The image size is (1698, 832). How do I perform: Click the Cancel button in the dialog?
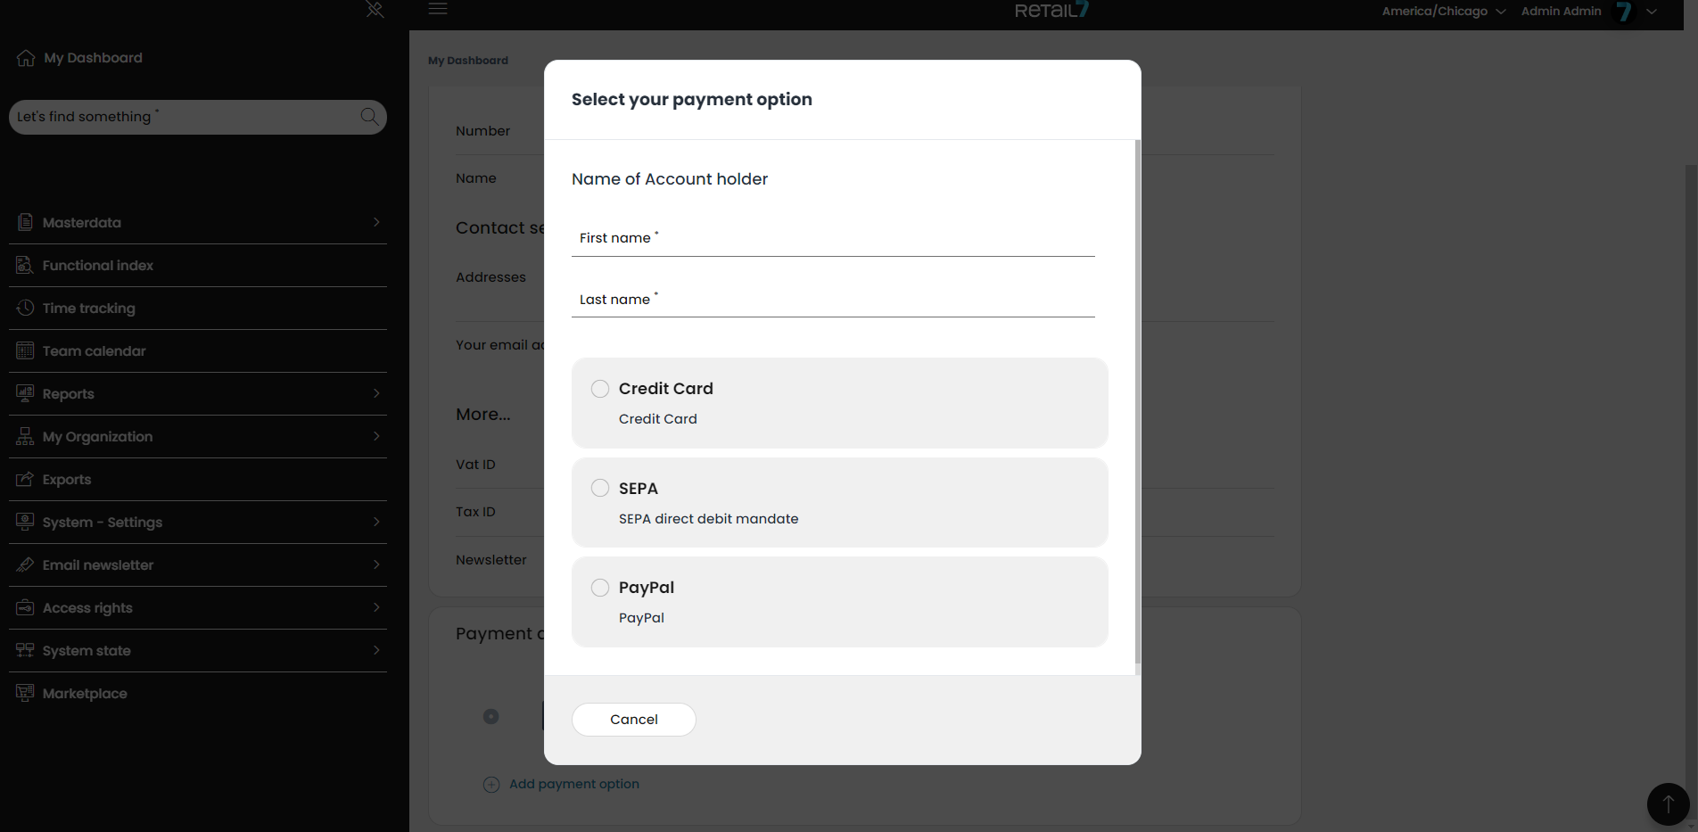tap(633, 720)
